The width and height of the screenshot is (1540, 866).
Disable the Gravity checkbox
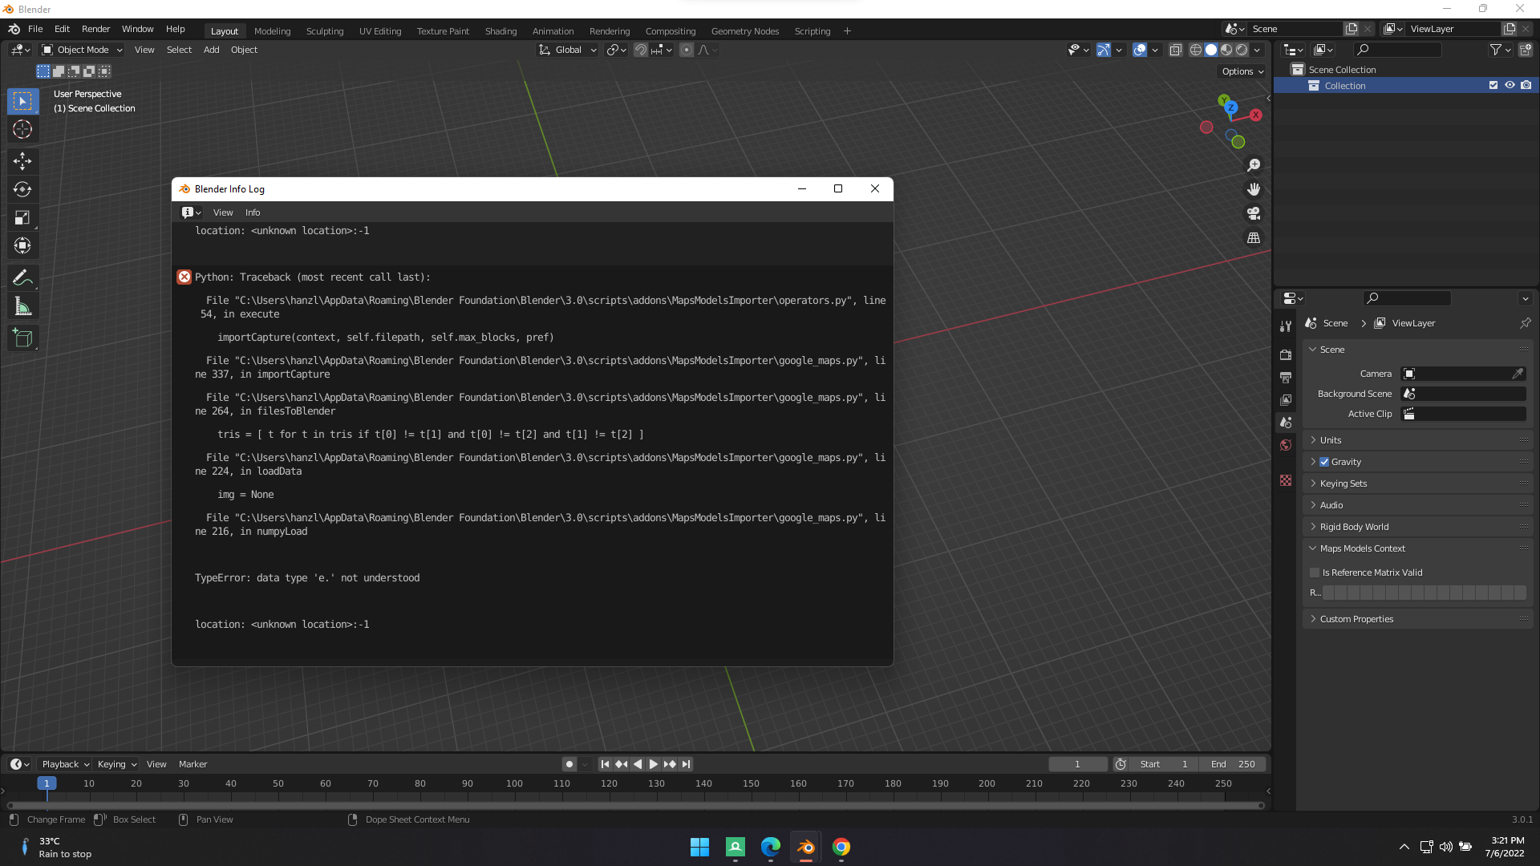[1325, 462]
